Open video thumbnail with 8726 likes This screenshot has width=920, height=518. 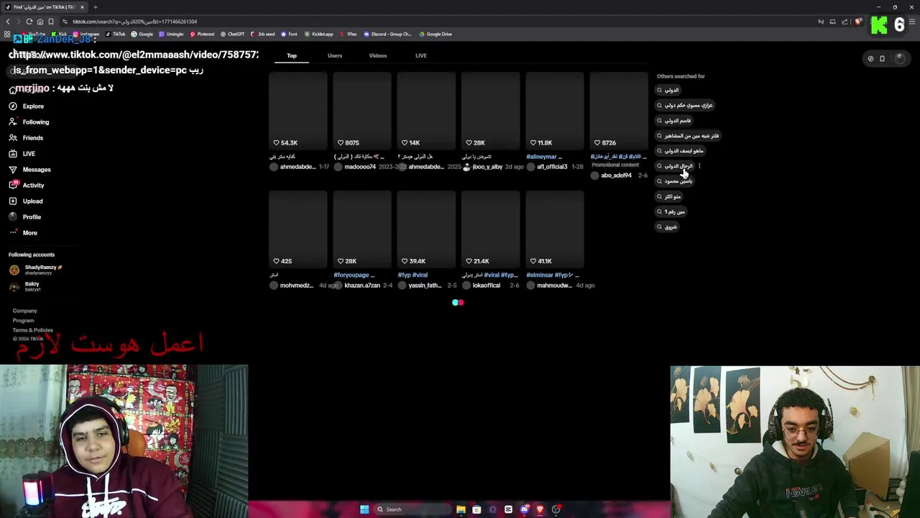[619, 111]
